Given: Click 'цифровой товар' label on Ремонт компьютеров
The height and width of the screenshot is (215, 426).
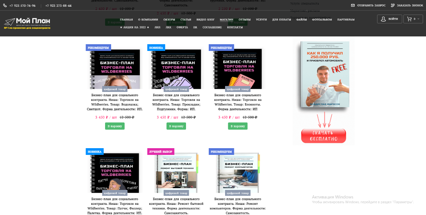Looking at the screenshot, I should pos(238,193).
